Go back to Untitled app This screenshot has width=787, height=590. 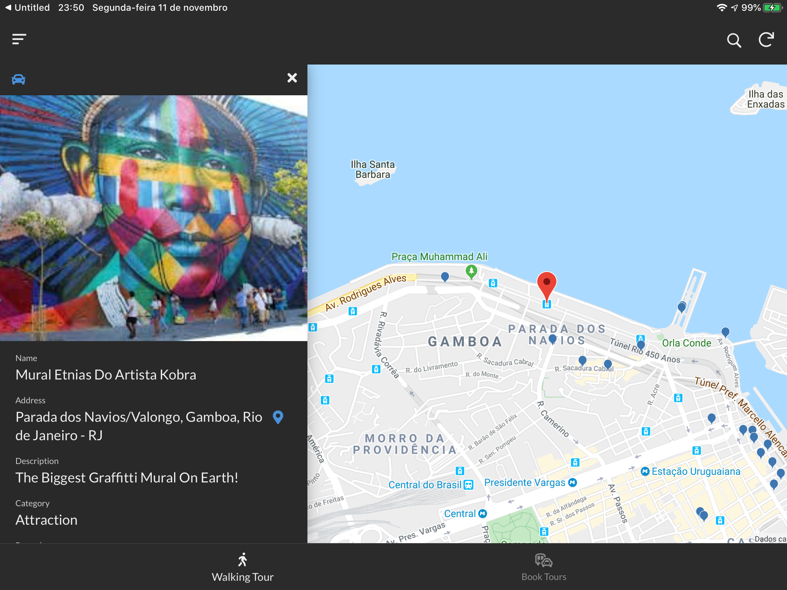pos(28,8)
